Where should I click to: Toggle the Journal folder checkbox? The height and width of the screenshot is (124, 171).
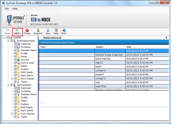(15, 60)
